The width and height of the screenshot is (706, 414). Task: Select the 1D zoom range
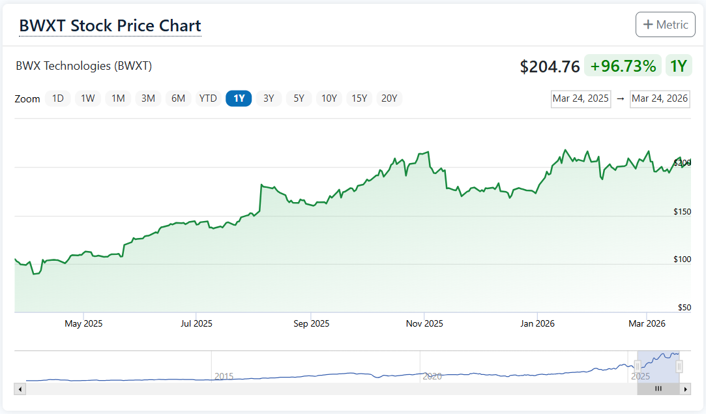coord(58,98)
